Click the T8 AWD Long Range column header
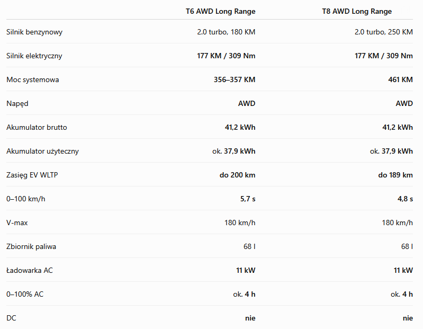 pyautogui.click(x=357, y=11)
